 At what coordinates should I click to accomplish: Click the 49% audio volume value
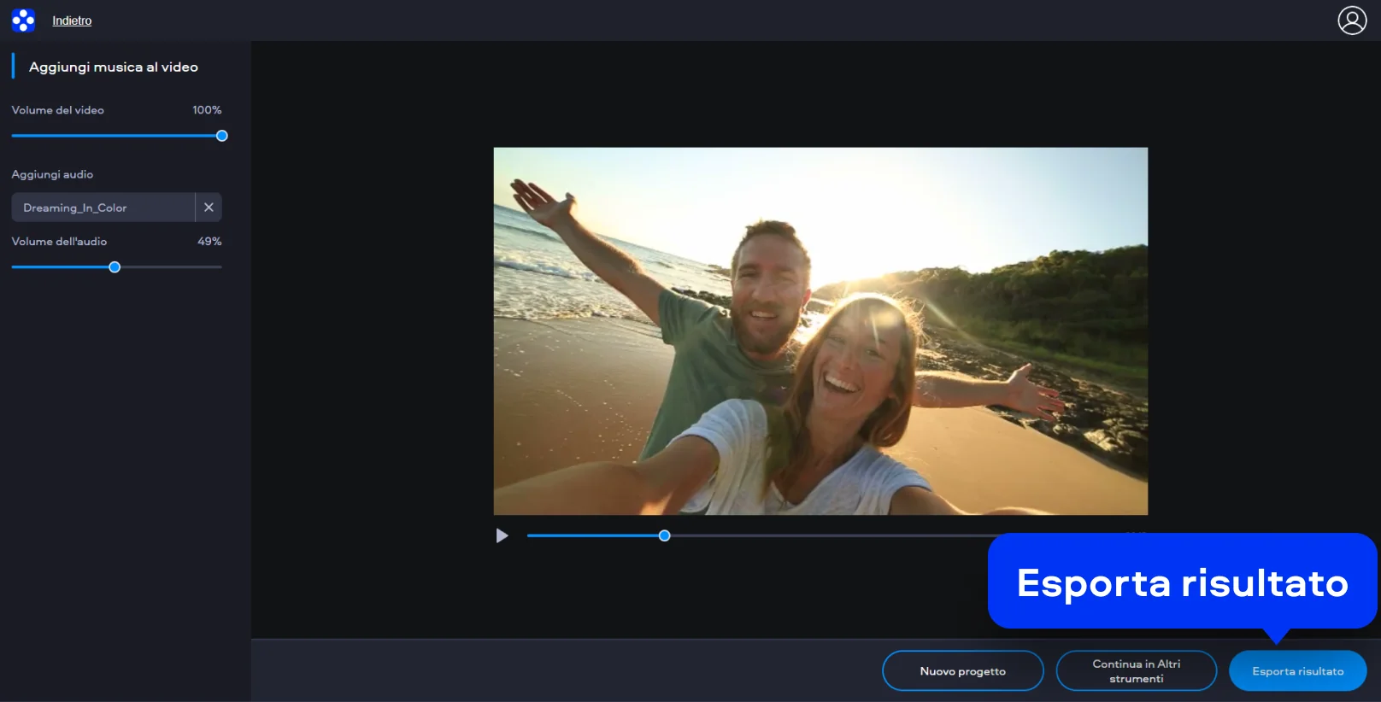pos(209,242)
